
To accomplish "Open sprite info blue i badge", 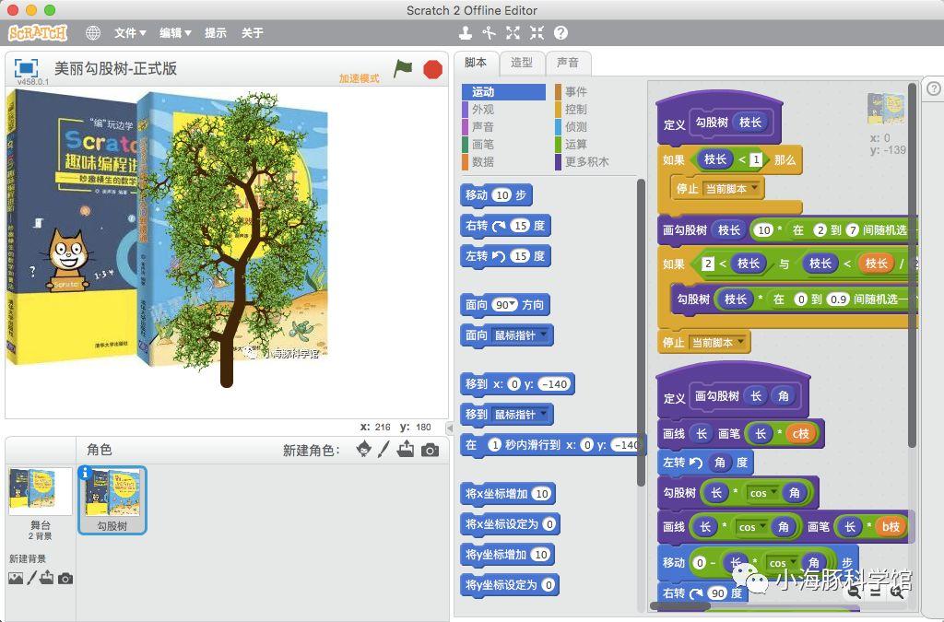I will tap(85, 472).
